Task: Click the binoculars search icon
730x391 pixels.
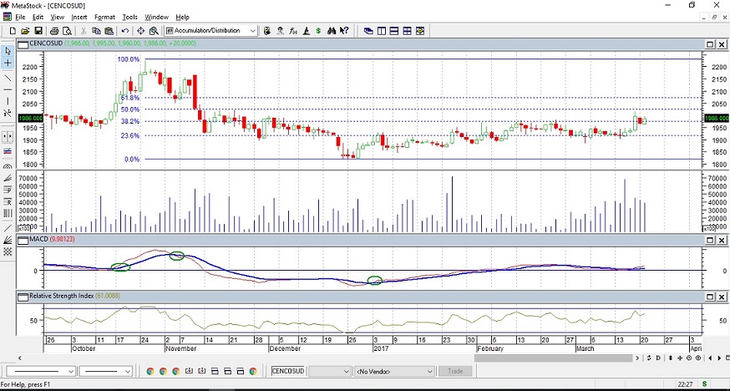Action: click(332, 31)
